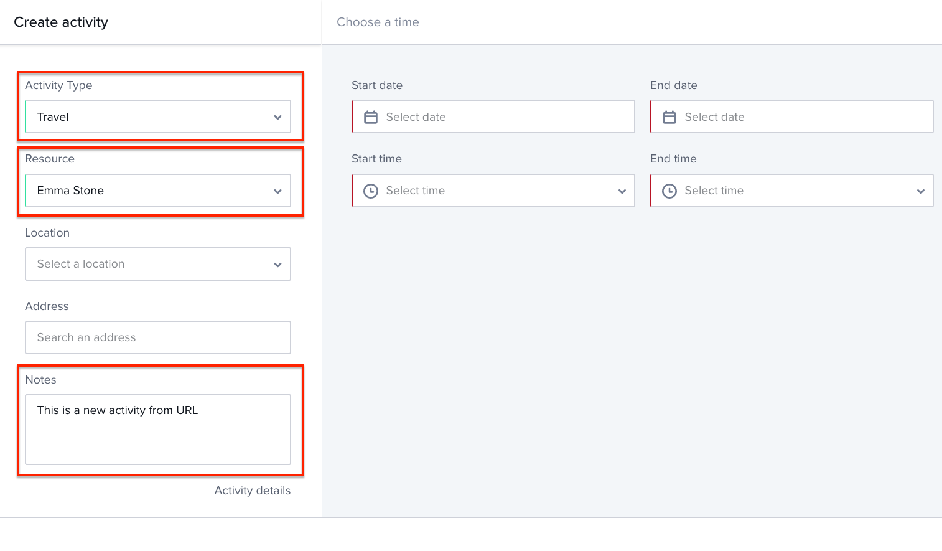Expand the Activity Type chevron arrow

pos(277,117)
